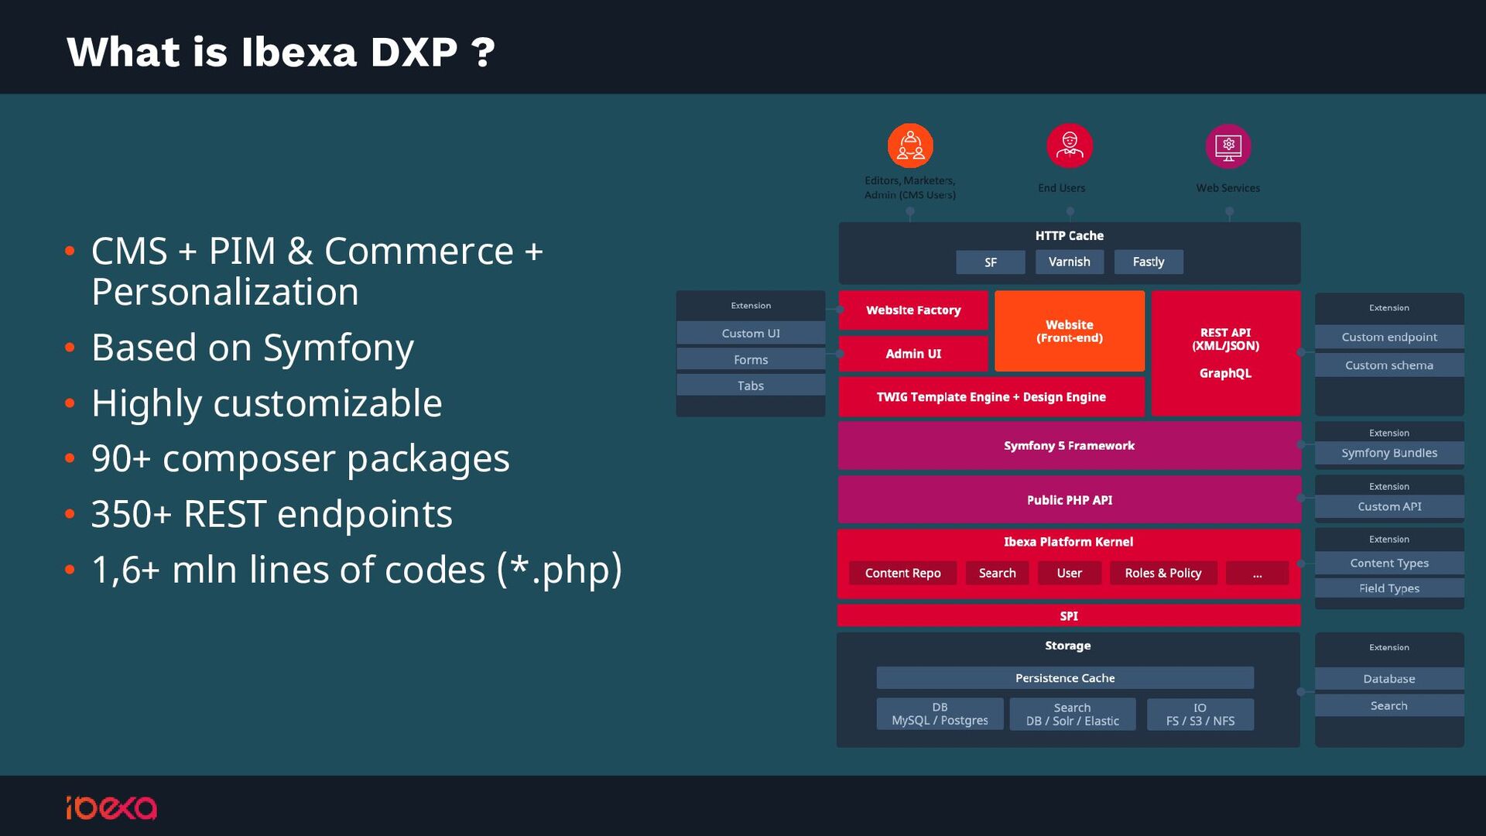Click the Custom UI extension item

point(751,333)
